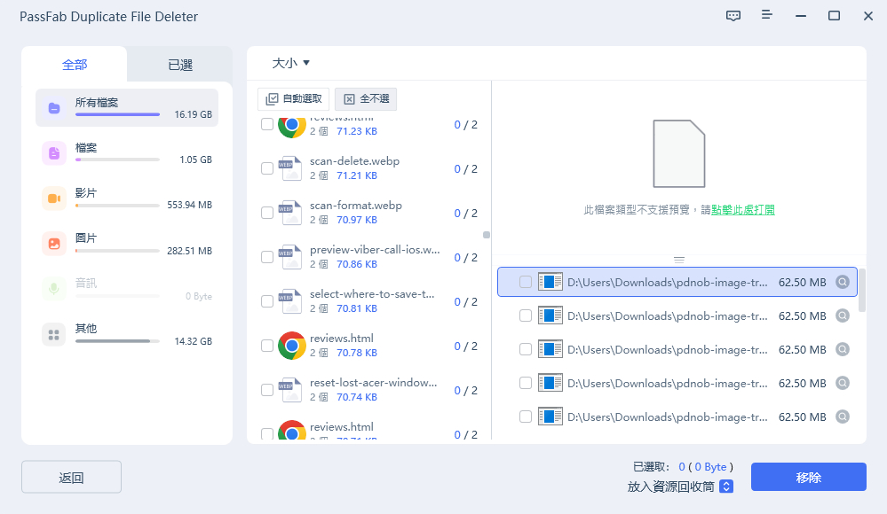The height and width of the screenshot is (514, 887).
Task: Switch to the 全部 tab
Action: click(75, 65)
